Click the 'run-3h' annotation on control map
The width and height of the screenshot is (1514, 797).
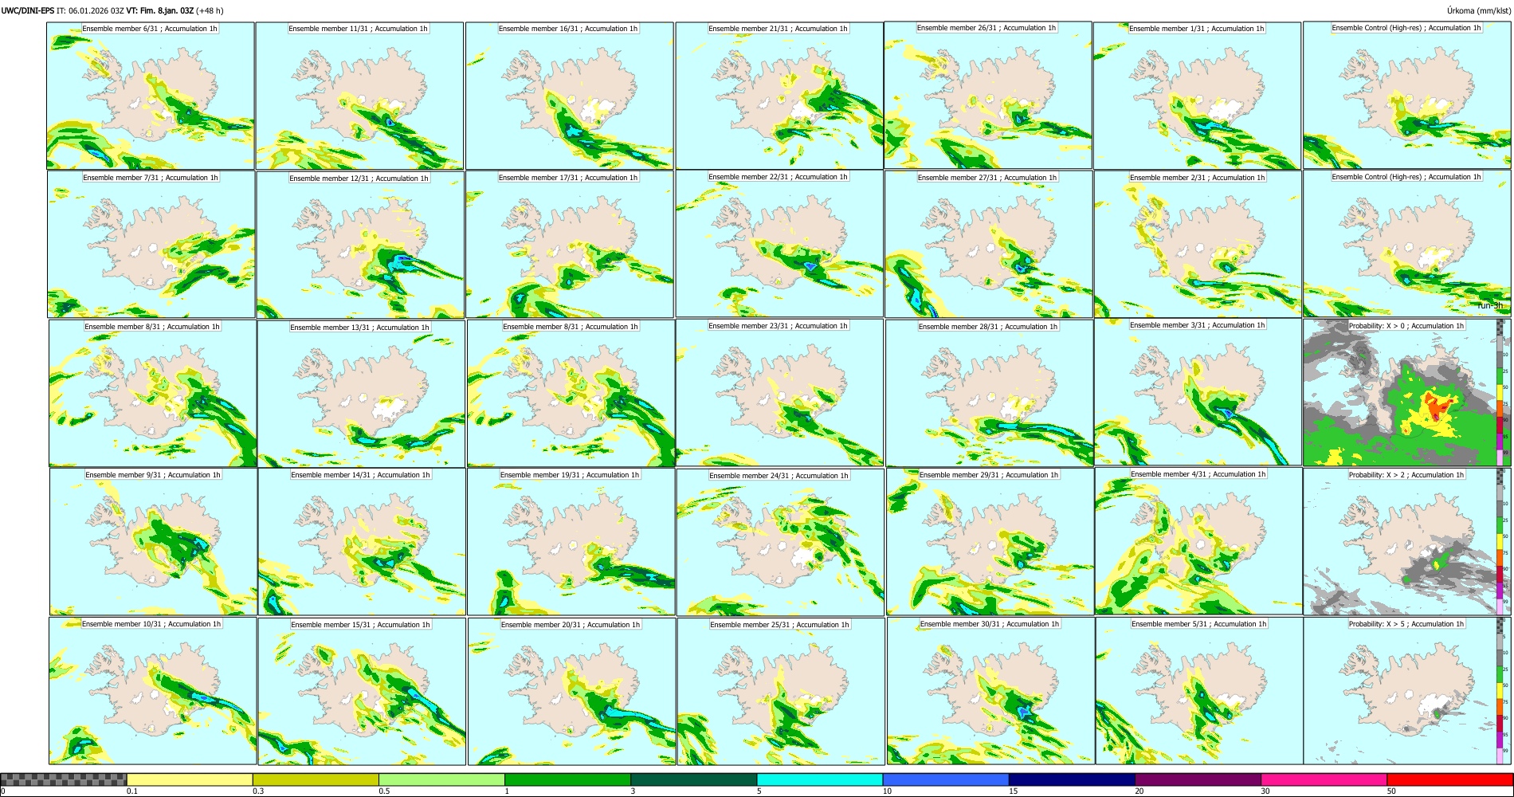point(1489,305)
